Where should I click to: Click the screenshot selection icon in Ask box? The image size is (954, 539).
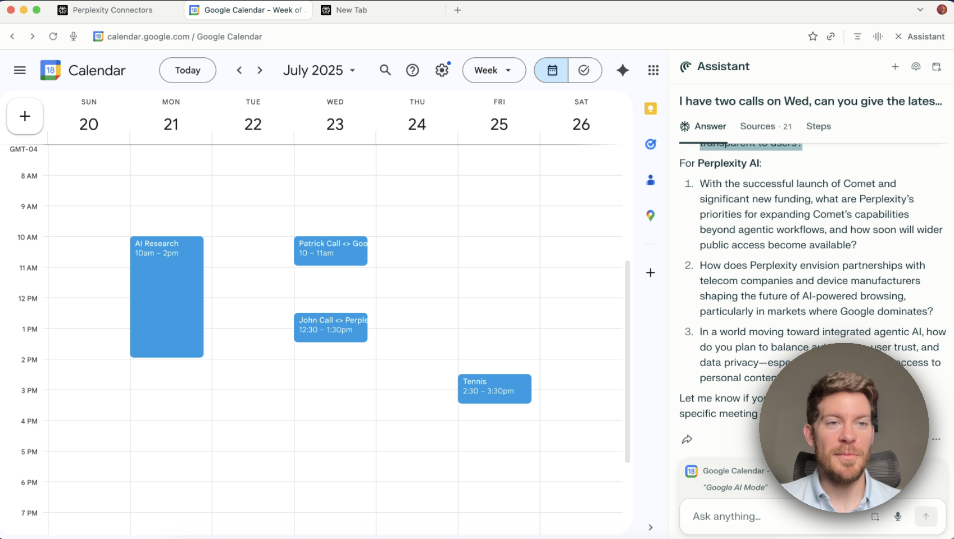(x=875, y=517)
